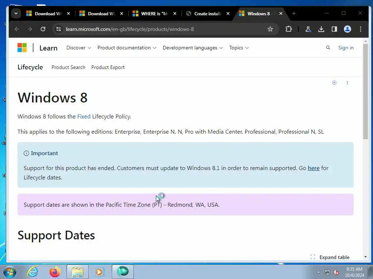Go to Microsoft Learn home
Image resolution: width=373 pixels, height=279 pixels.
(x=48, y=48)
